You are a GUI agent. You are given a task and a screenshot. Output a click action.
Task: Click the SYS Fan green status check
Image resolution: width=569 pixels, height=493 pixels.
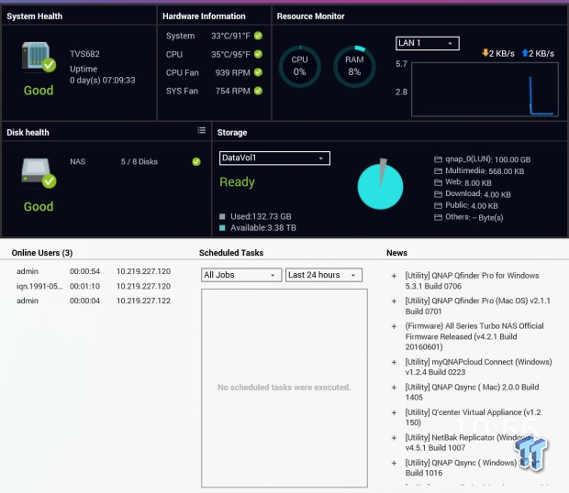(258, 91)
